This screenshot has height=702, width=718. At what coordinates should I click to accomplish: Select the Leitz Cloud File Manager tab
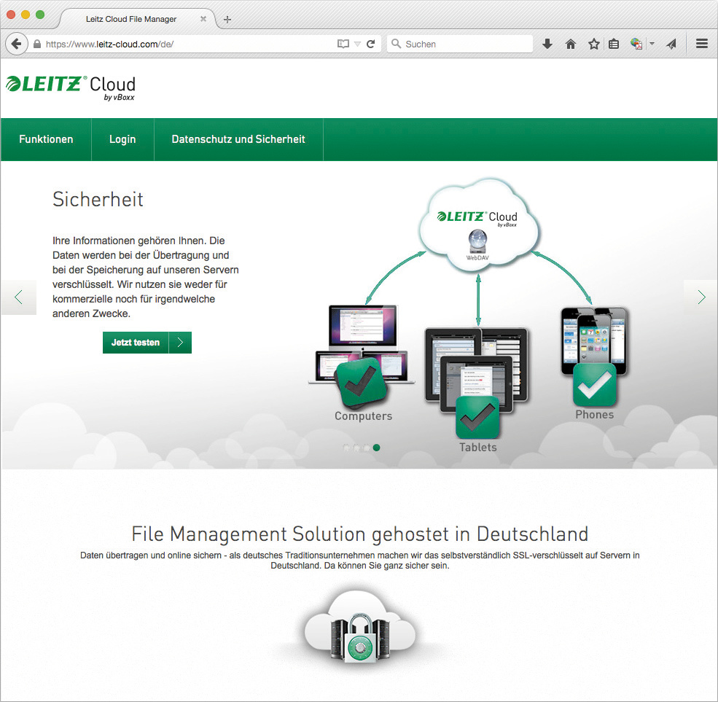pyautogui.click(x=131, y=19)
